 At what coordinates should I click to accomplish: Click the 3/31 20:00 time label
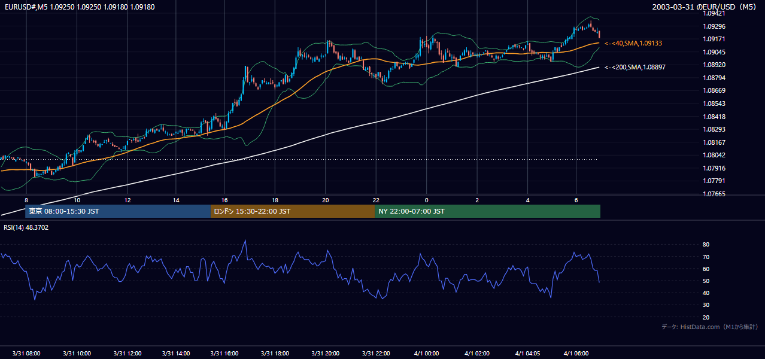(326, 354)
